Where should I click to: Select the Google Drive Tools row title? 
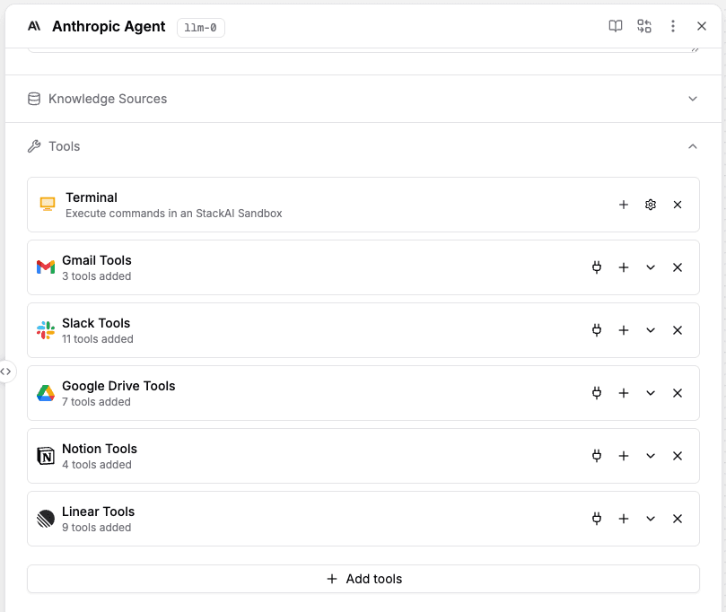tap(118, 386)
